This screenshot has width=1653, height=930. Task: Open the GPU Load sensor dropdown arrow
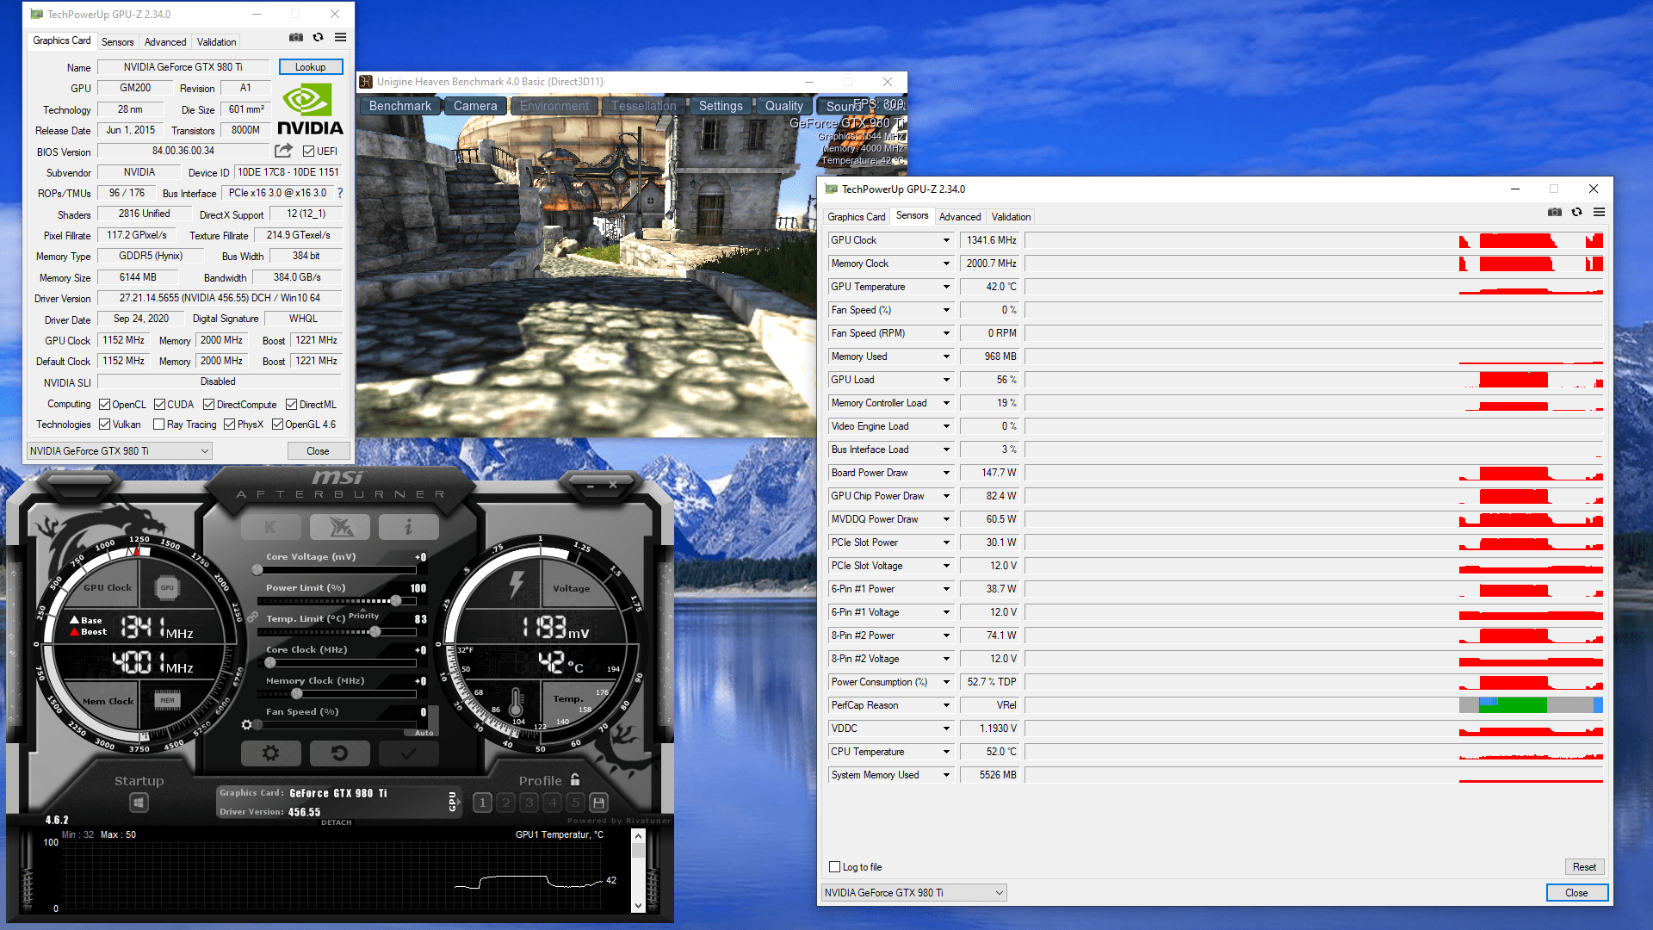[x=946, y=380]
